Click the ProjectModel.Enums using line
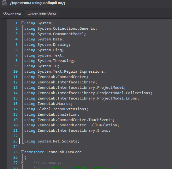The height and width of the screenshot is (169, 172). point(82,98)
